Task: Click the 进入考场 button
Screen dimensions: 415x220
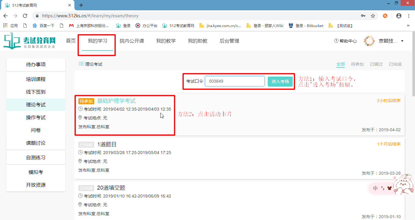Action: point(280,81)
